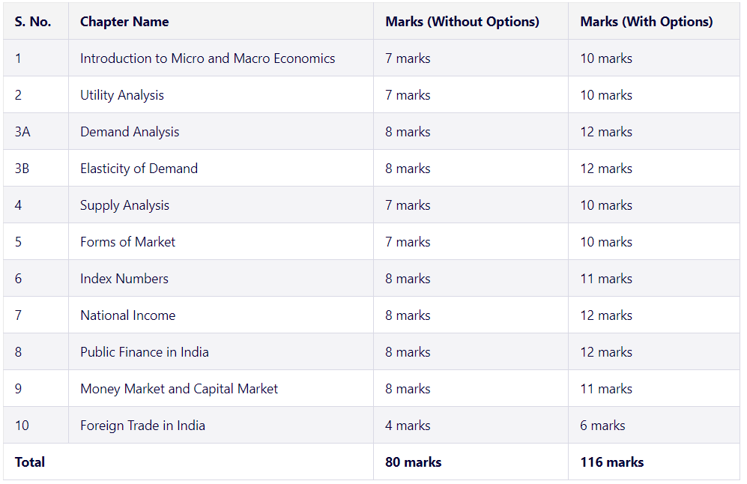Image resolution: width=747 pixels, height=484 pixels.
Task: Click the Supply Analysis chapter name
Action: pyautogui.click(x=125, y=205)
